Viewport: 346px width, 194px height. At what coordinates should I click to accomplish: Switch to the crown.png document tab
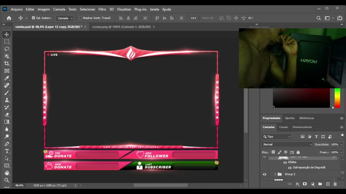[x=121, y=27]
